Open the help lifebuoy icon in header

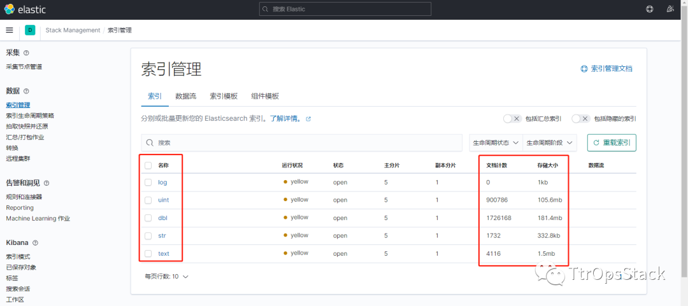[649, 9]
